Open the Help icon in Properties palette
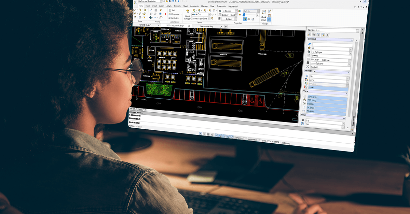Screen dimensions: 410x214 [327, 35]
